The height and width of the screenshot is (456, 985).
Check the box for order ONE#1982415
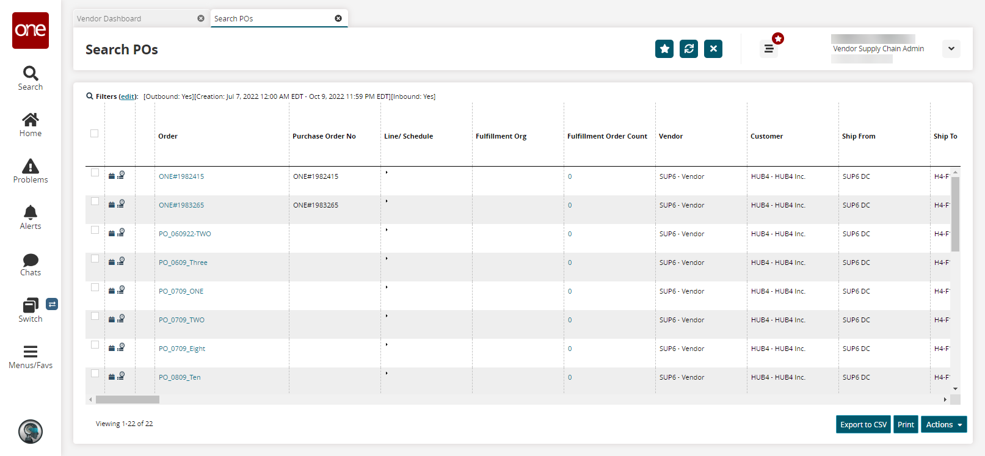95,173
